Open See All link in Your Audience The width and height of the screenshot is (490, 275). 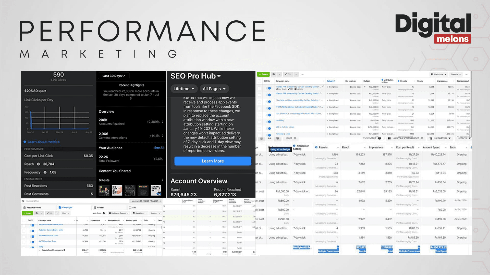click(159, 148)
